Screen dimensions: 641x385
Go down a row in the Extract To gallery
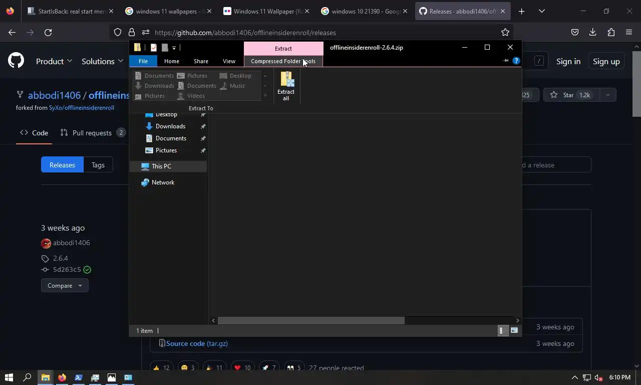tap(265, 86)
